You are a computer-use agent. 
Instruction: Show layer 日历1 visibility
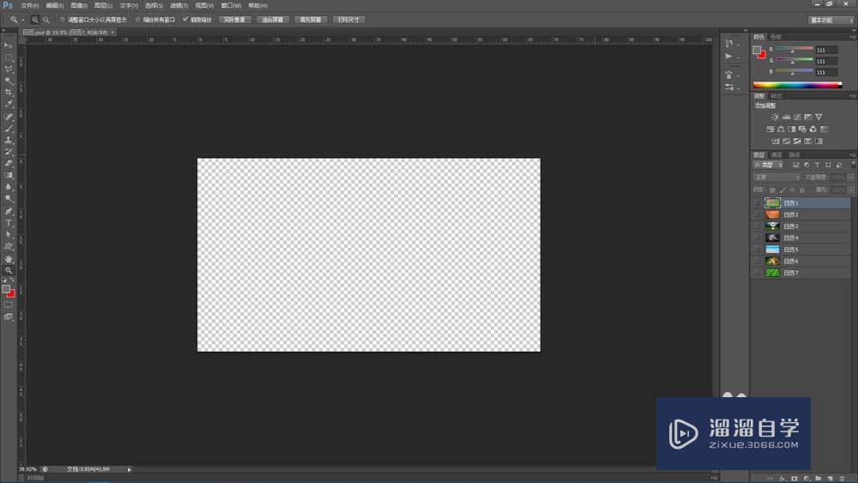[x=757, y=203]
